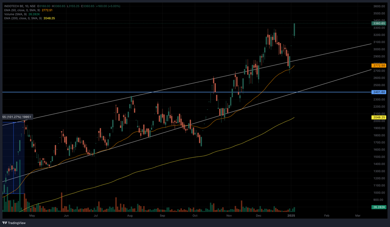The width and height of the screenshot is (390, 227).
Task: Click the 3360.65 current price label
Action: click(x=379, y=23)
